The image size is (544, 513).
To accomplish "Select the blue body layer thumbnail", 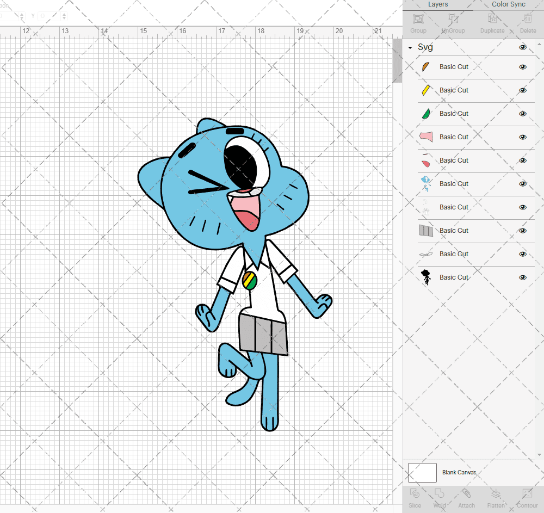I will coord(426,184).
